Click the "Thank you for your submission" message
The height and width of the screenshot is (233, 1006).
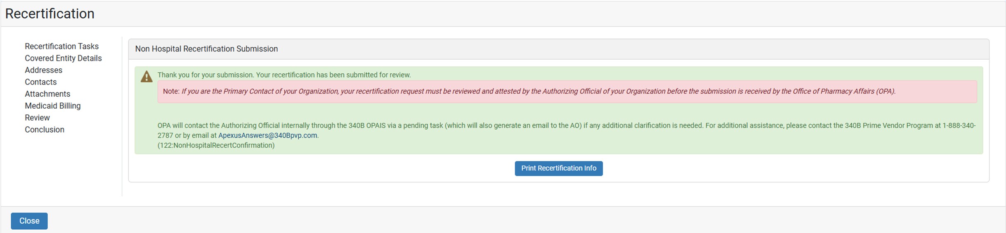pyautogui.click(x=284, y=75)
